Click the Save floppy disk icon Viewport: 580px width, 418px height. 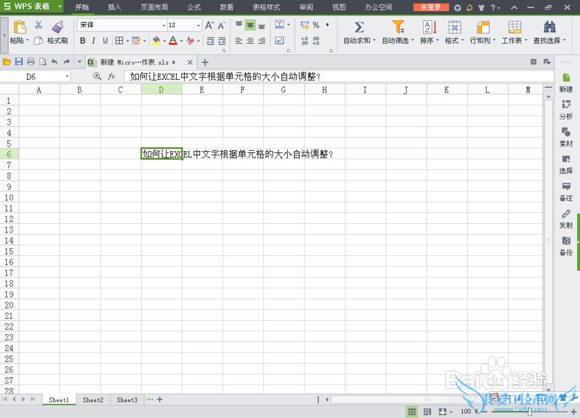19,62
